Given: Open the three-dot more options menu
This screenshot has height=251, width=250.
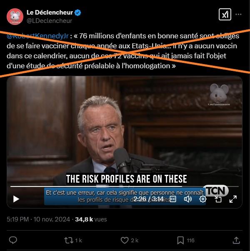Looking at the screenshot, I should [x=238, y=15].
